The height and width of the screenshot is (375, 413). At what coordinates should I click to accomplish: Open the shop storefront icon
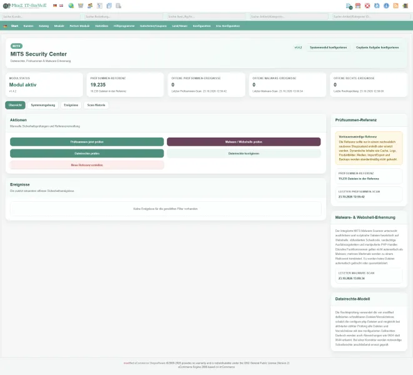click(357, 6)
